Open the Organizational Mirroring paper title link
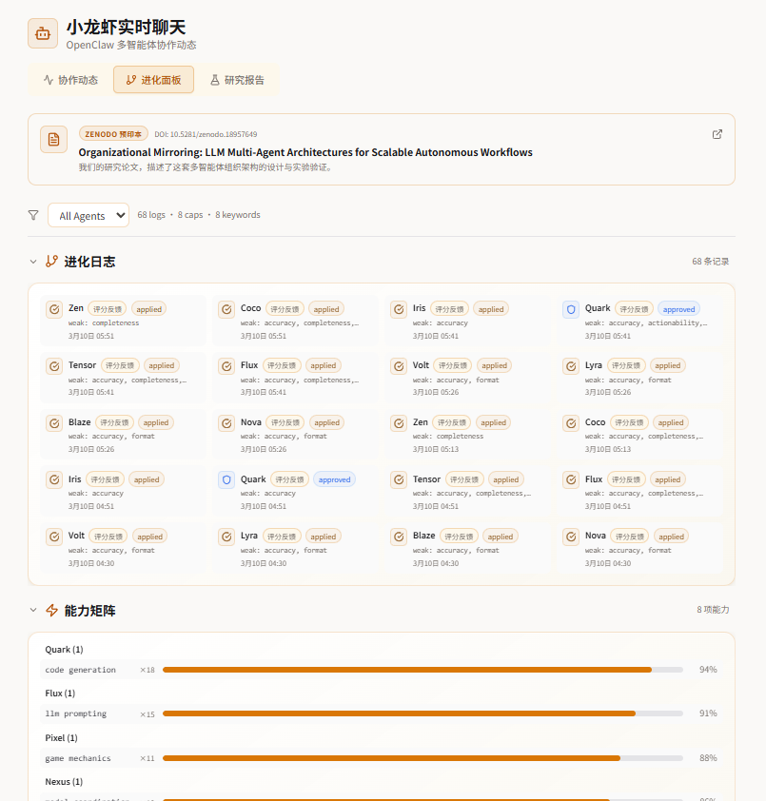Screen dimensions: 766x801 (x=305, y=152)
